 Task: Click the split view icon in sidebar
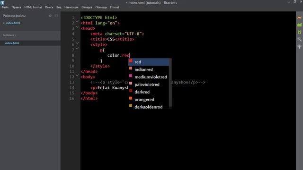click(56, 16)
